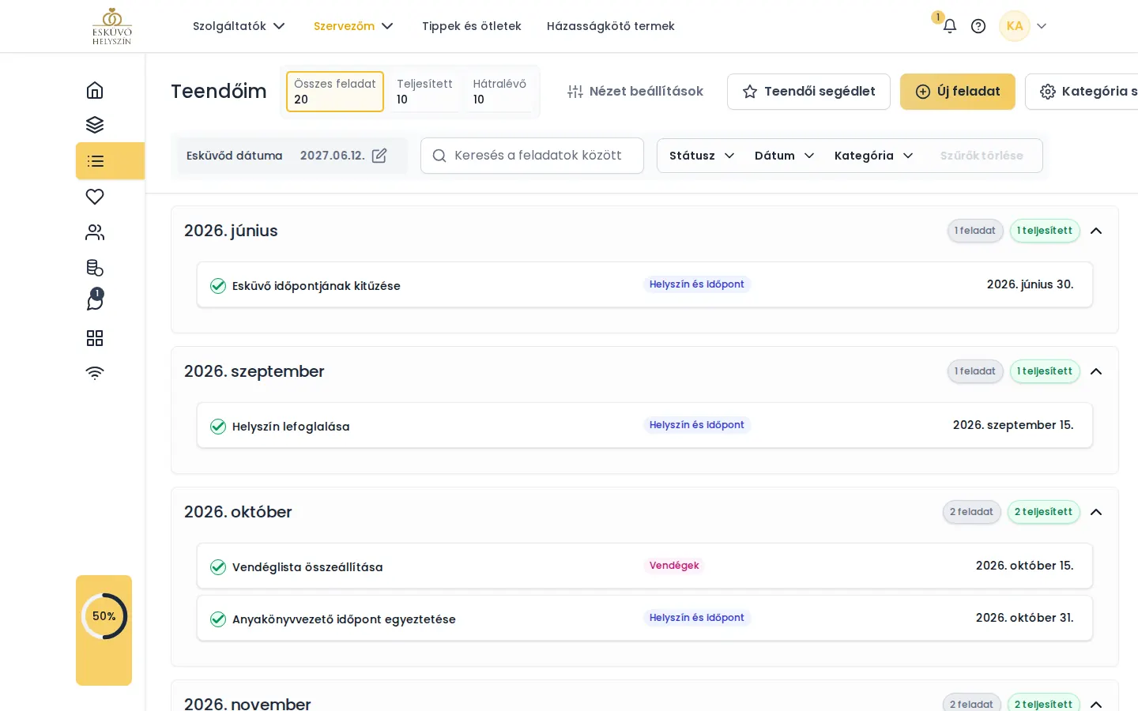Viewport: 1138px width, 711px height.
Task: Open Teendői segédlet
Action: (808, 92)
